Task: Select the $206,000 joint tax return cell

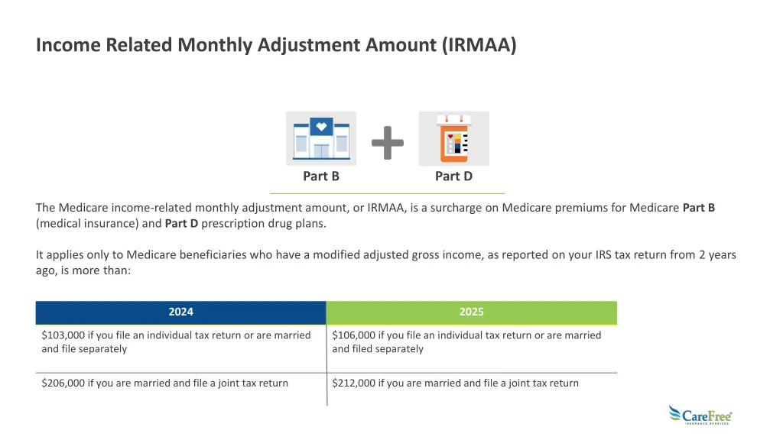Action: (x=164, y=383)
